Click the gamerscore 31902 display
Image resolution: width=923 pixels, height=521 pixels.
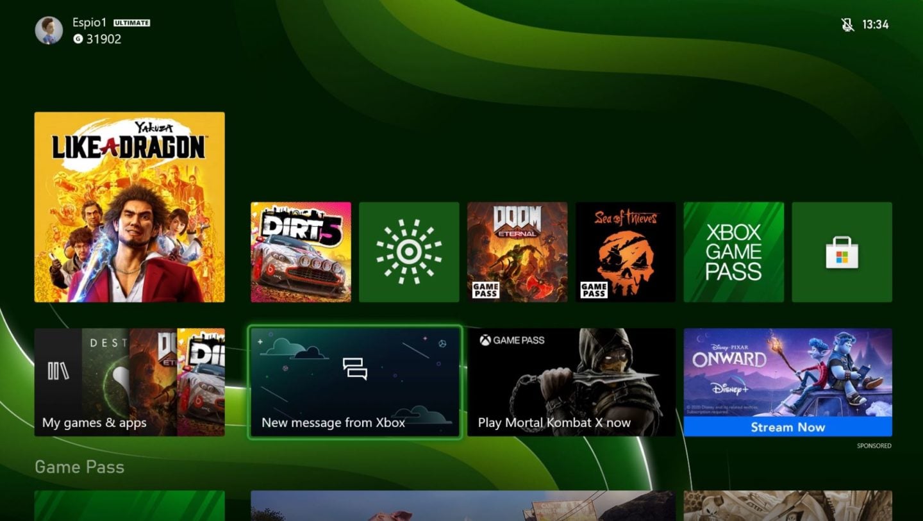(96, 38)
